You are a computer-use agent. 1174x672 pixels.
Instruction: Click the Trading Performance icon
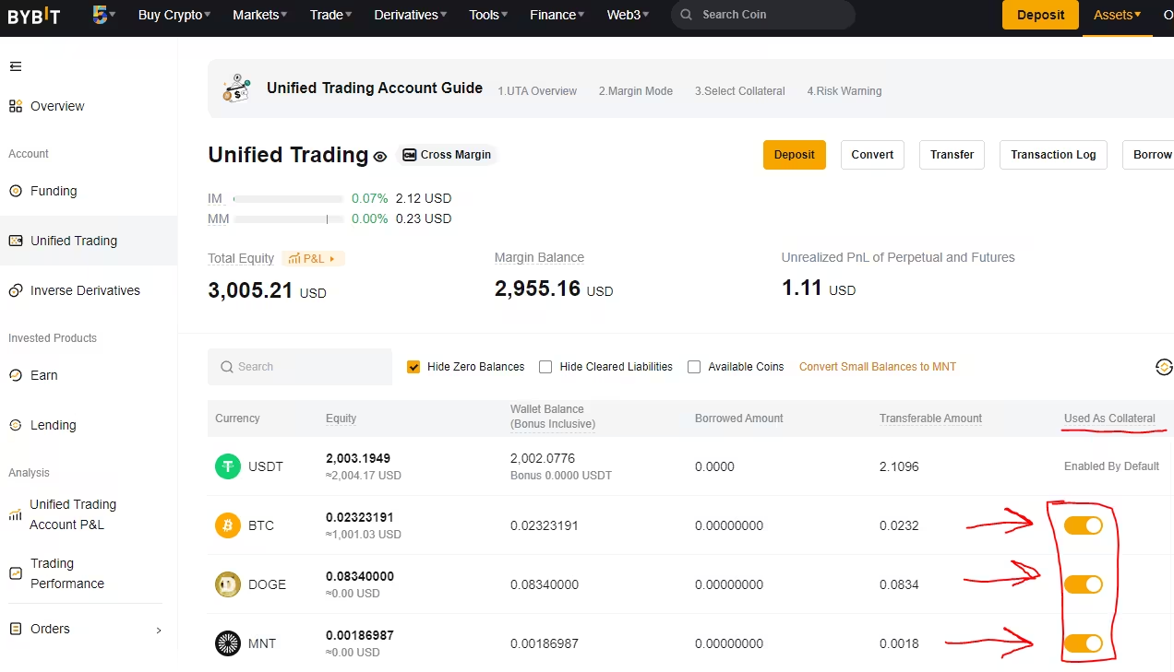click(16, 573)
